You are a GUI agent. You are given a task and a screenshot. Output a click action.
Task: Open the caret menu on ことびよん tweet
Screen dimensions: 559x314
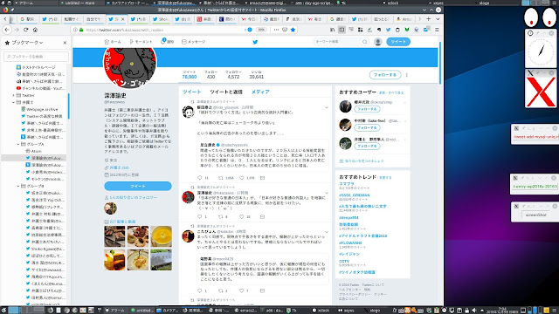click(327, 232)
